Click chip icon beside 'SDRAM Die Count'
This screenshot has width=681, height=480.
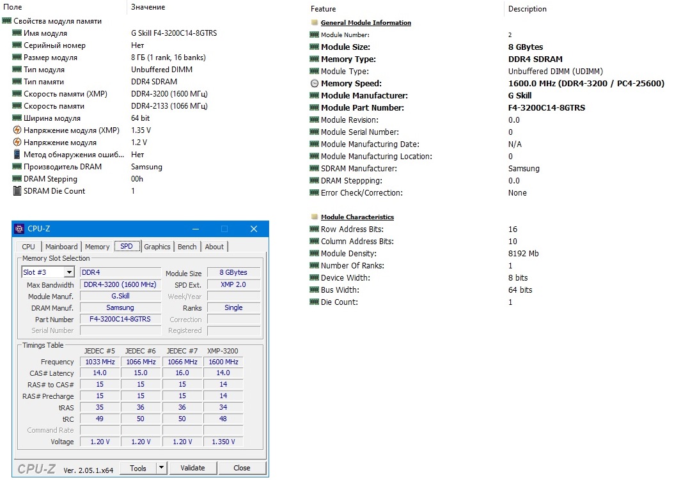17,191
